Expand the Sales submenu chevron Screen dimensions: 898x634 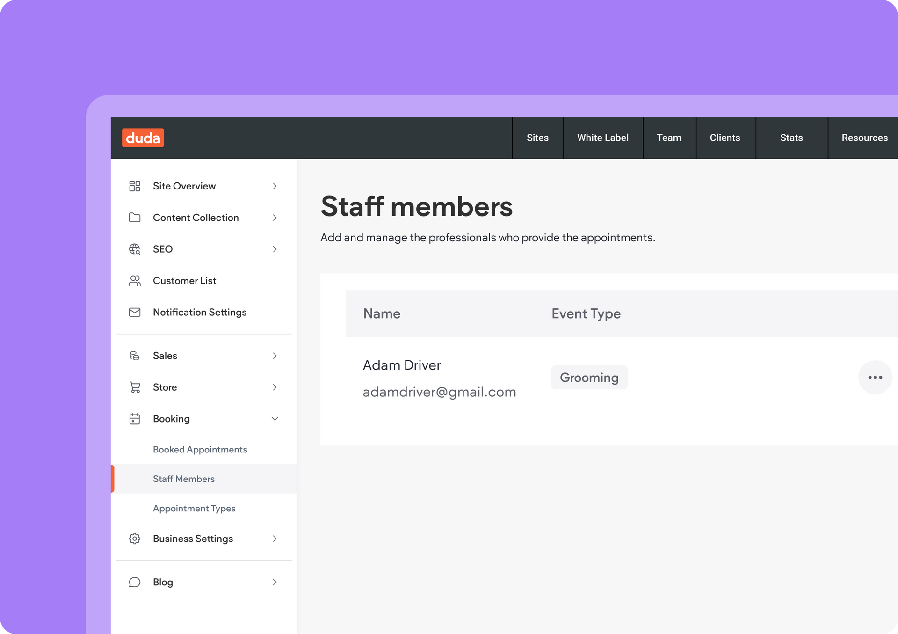click(x=275, y=356)
